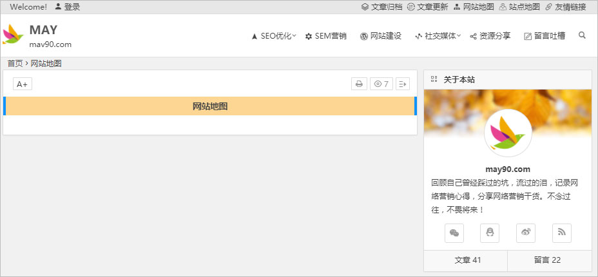
Task: Open 站点地图 sitemap link
Action: [519, 7]
